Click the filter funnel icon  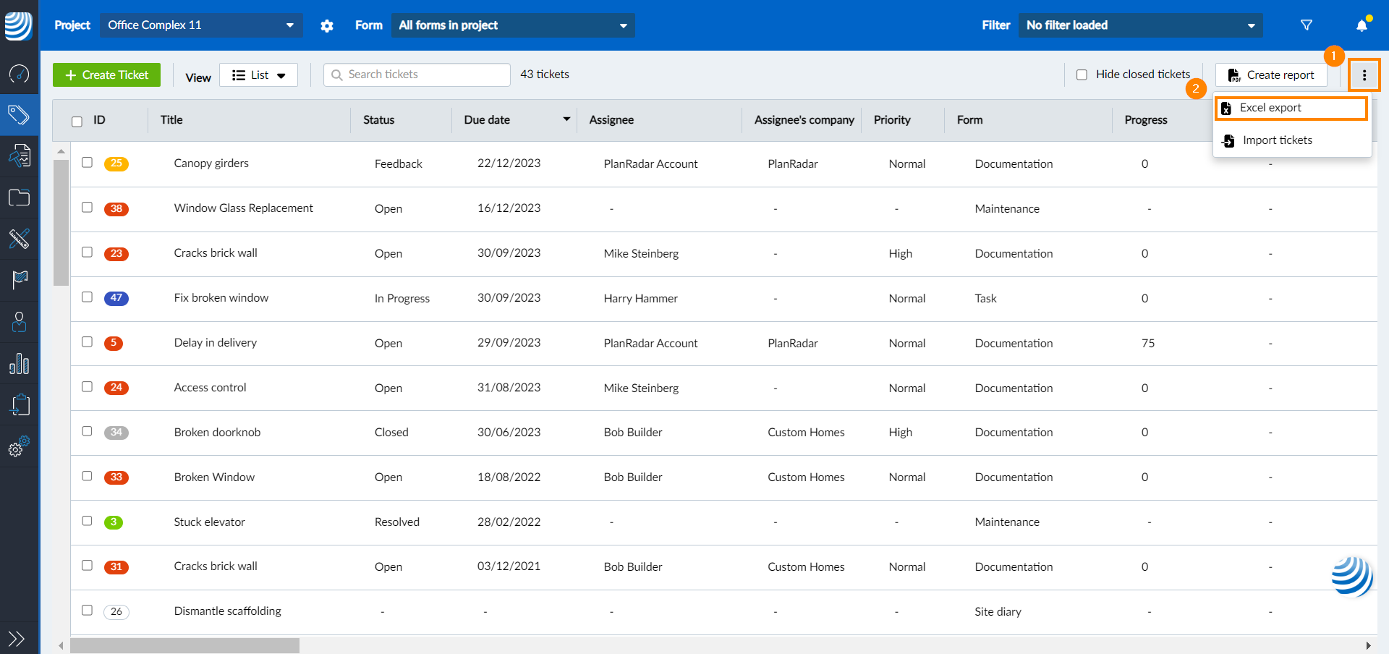[1307, 25]
